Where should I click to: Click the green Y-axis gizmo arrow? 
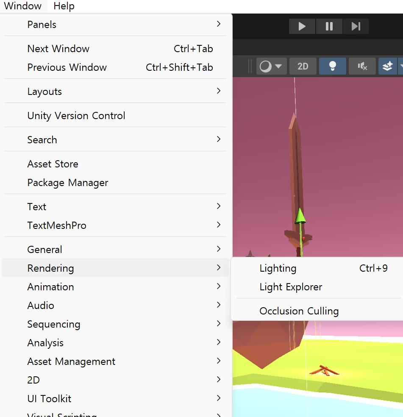click(x=300, y=216)
